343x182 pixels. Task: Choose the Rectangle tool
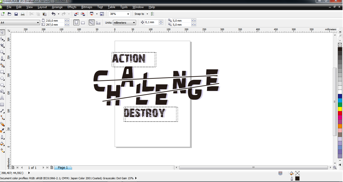pyautogui.click(x=3, y=72)
